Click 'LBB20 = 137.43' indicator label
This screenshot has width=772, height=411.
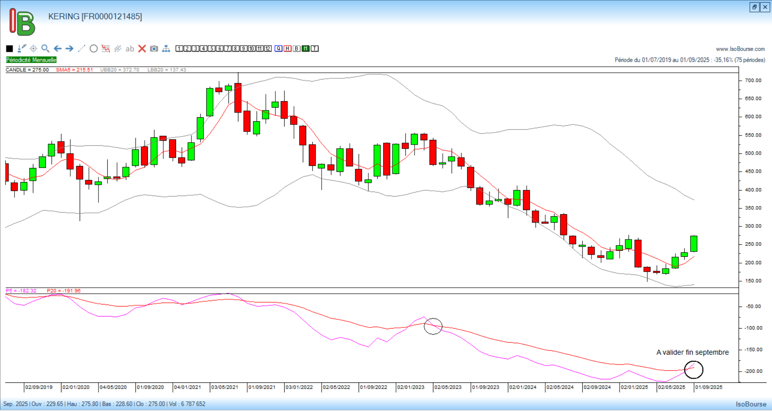[x=167, y=70]
